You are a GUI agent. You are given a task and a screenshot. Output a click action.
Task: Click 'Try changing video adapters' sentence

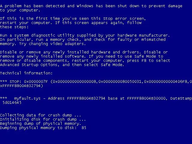52,44
